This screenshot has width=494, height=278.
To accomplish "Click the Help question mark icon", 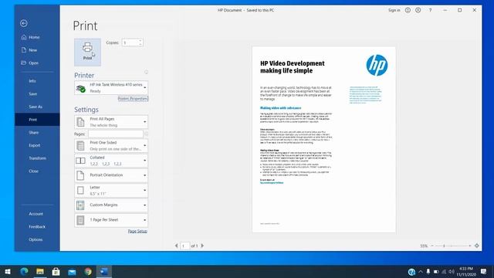I will (x=430, y=10).
